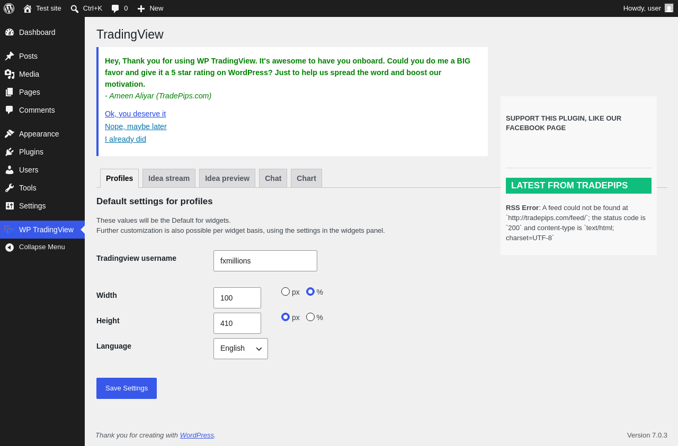Select percent unit for Height
The image size is (678, 446).
310,317
